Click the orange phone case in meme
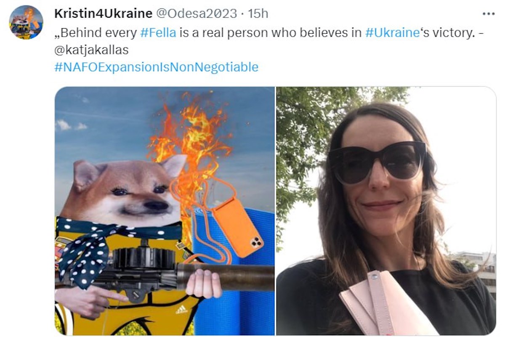Image resolution: width=505 pixels, height=345 pixels. click(237, 226)
